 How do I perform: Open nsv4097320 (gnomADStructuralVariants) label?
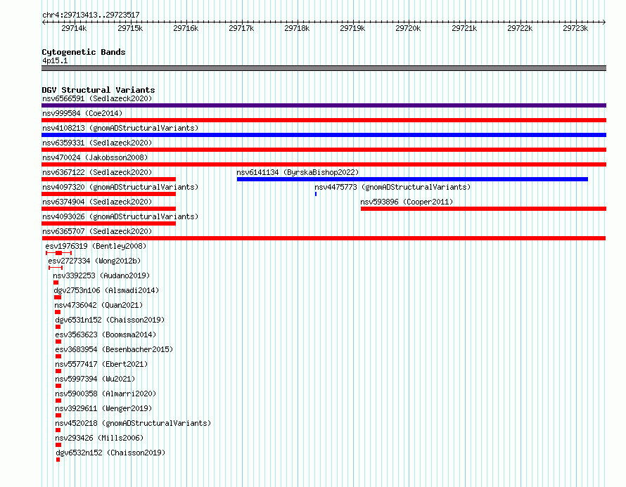[120, 187]
